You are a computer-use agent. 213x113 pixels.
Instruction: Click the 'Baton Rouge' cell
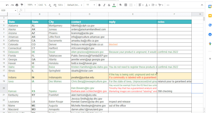point(59,100)
